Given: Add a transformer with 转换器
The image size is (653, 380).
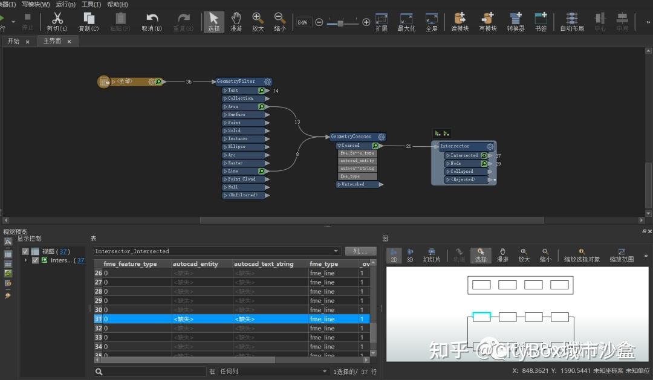Looking at the screenshot, I should point(516,22).
